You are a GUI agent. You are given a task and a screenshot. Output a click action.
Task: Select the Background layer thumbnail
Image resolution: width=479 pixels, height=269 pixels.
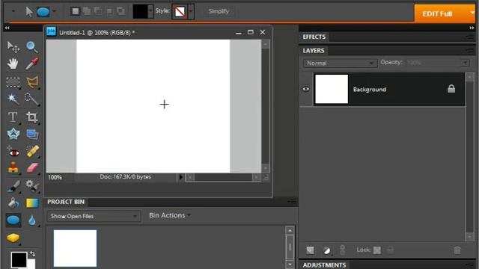tap(332, 89)
